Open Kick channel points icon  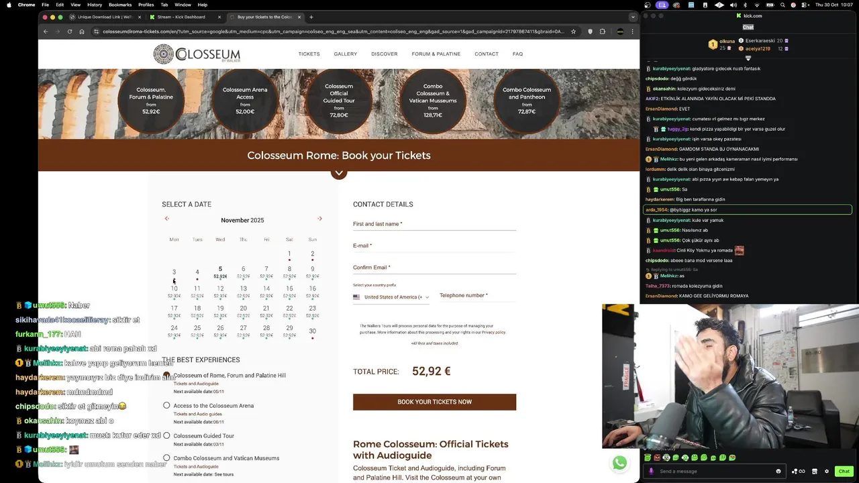(x=799, y=471)
